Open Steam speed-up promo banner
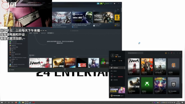This screenshot has height=104, width=185. point(117,90)
